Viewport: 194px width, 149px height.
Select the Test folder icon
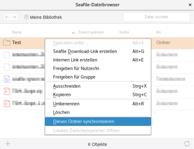tap(7, 42)
